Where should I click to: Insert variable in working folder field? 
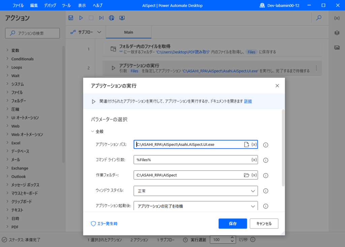254,175
